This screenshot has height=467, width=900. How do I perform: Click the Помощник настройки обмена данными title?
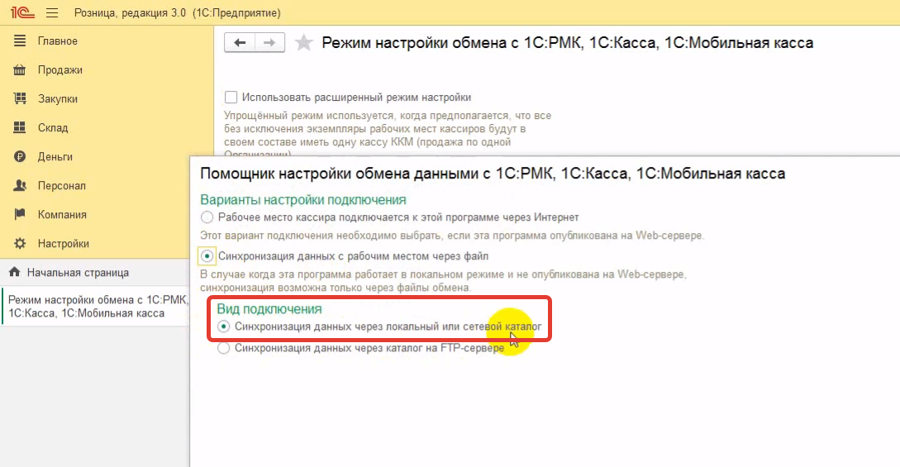pyautogui.click(x=493, y=174)
